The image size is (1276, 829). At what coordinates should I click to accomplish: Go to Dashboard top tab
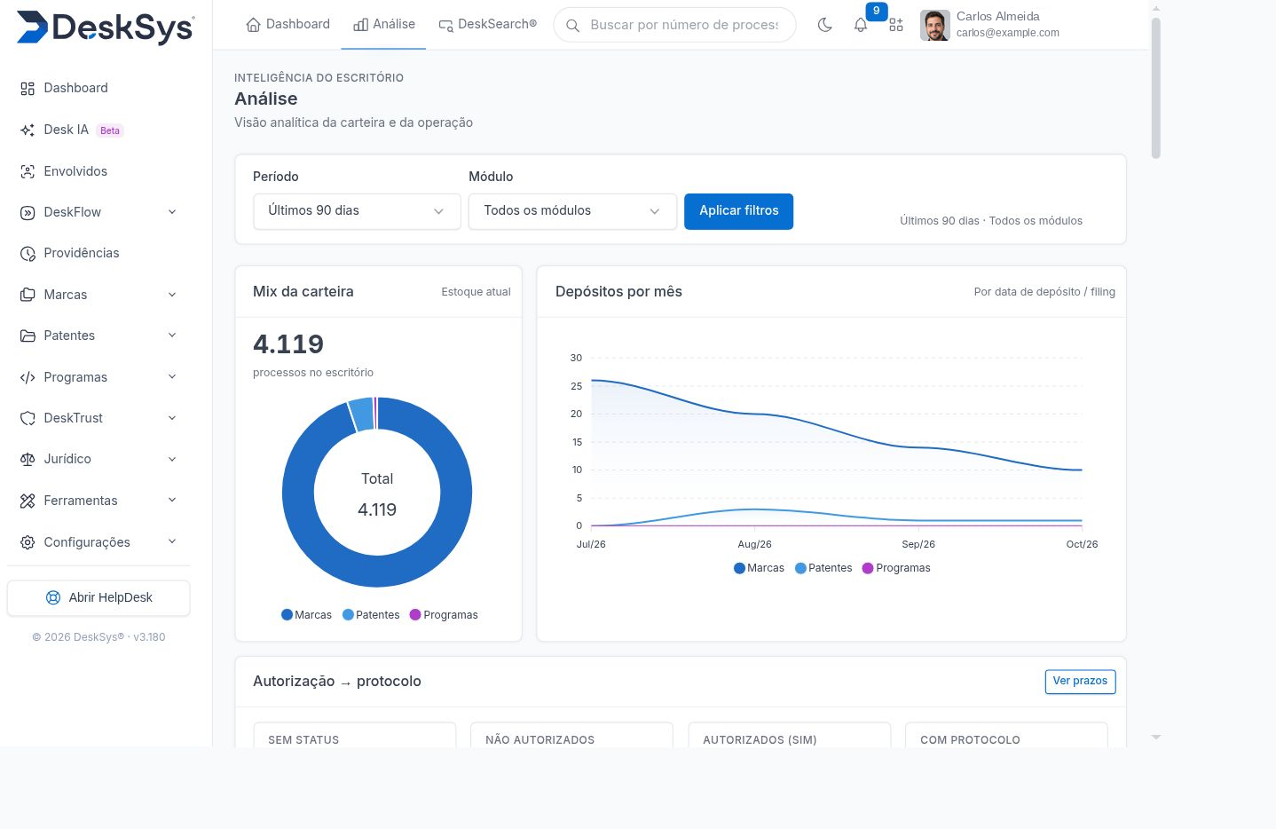[287, 24]
